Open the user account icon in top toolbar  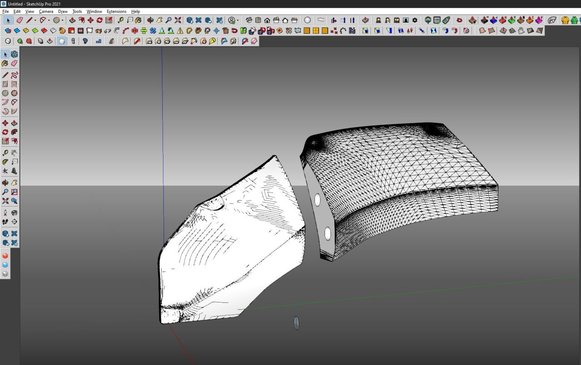[232, 20]
